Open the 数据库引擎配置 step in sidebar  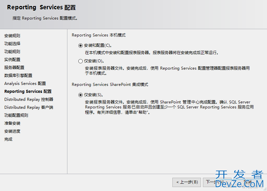18,76
